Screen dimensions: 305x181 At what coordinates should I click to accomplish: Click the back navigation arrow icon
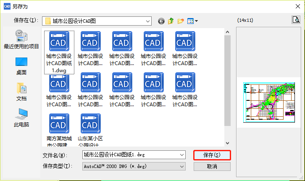[161, 21]
